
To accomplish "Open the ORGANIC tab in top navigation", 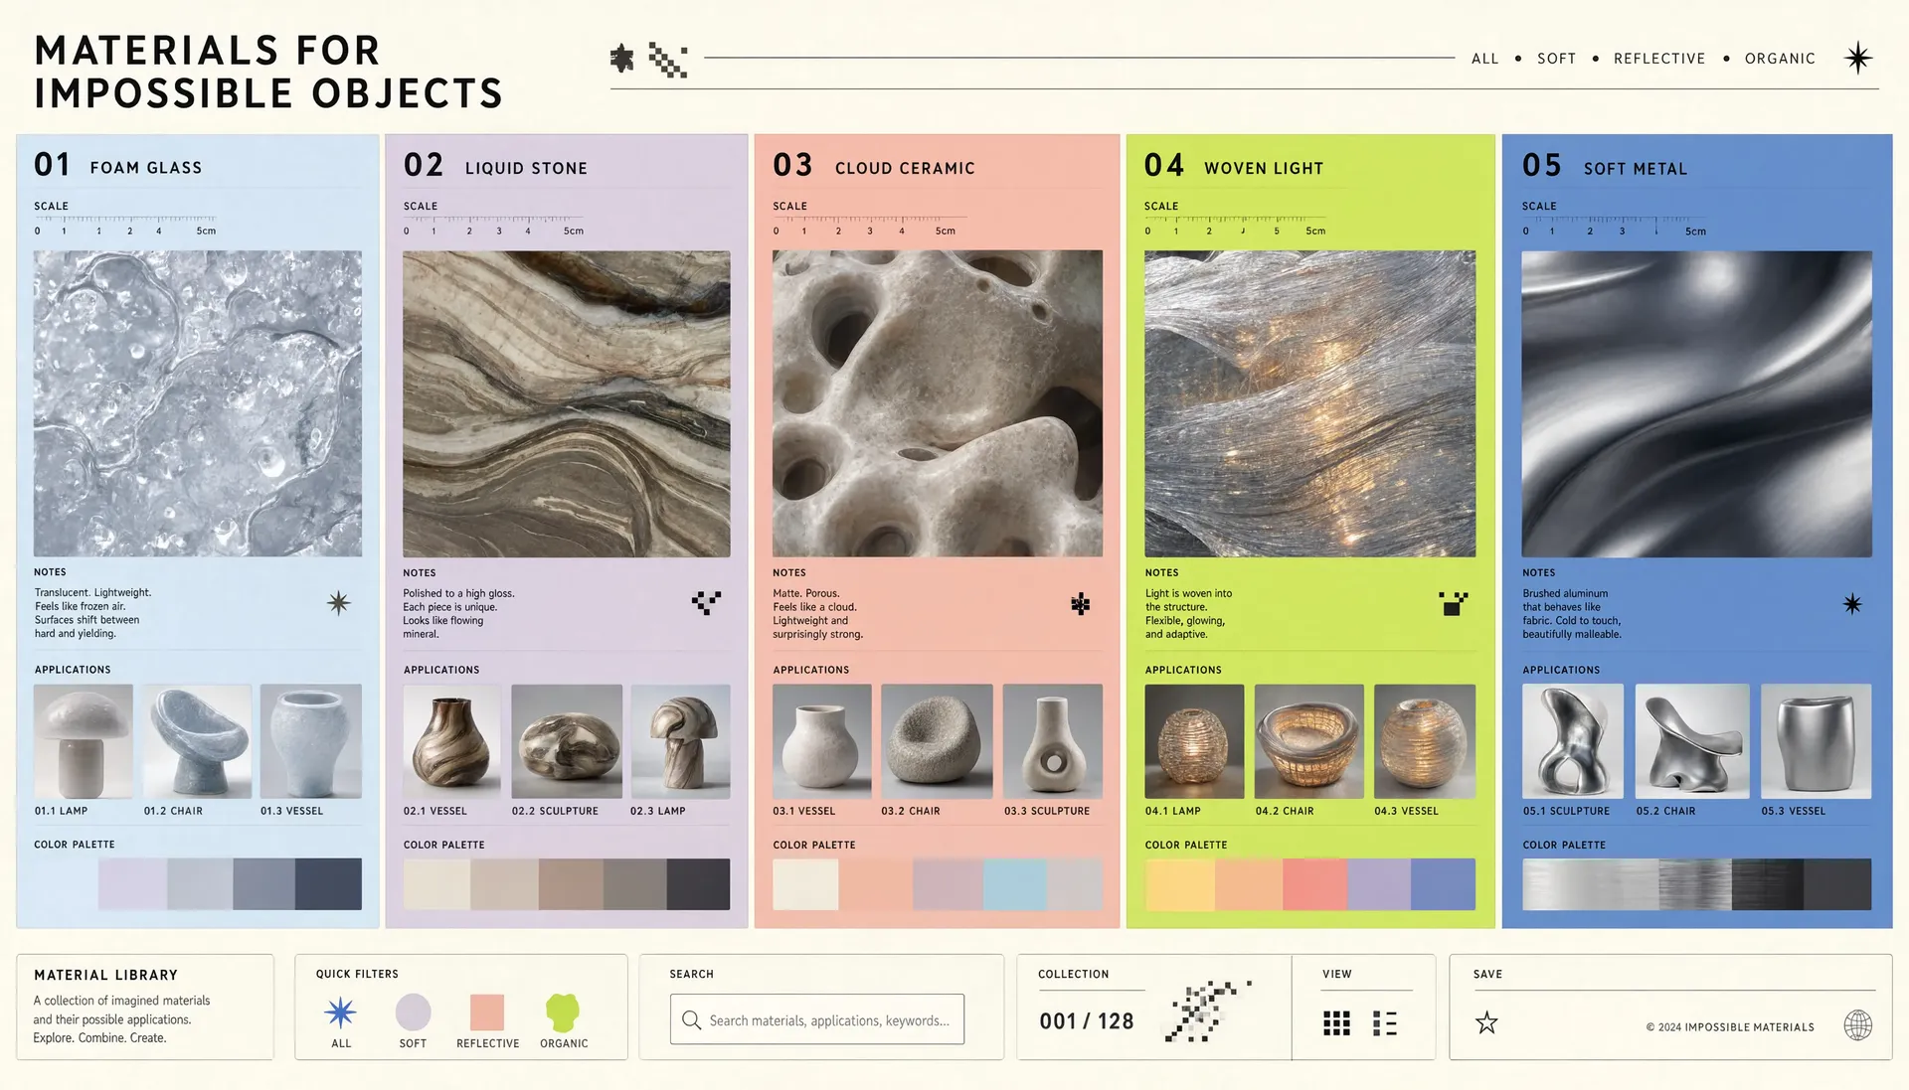I will (x=1780, y=59).
